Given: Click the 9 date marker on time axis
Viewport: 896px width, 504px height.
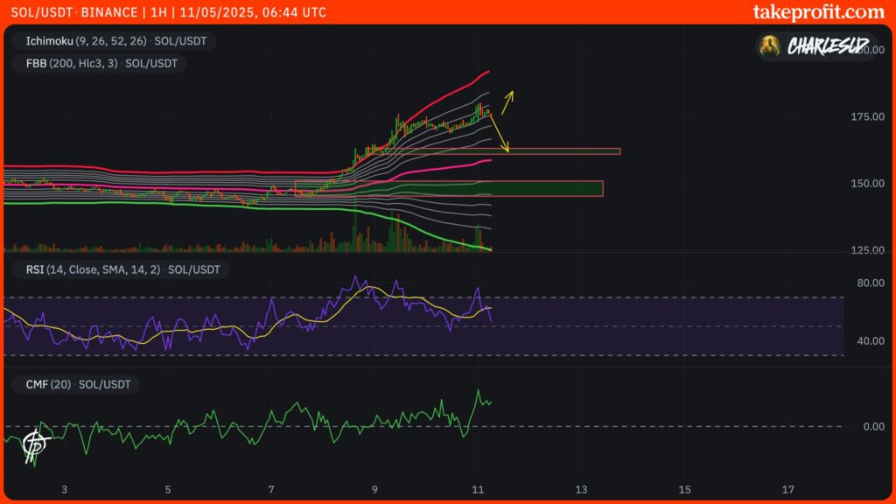Looking at the screenshot, I should point(374,489).
